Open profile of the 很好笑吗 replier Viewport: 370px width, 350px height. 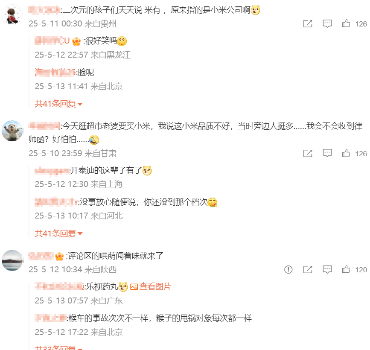[52, 41]
